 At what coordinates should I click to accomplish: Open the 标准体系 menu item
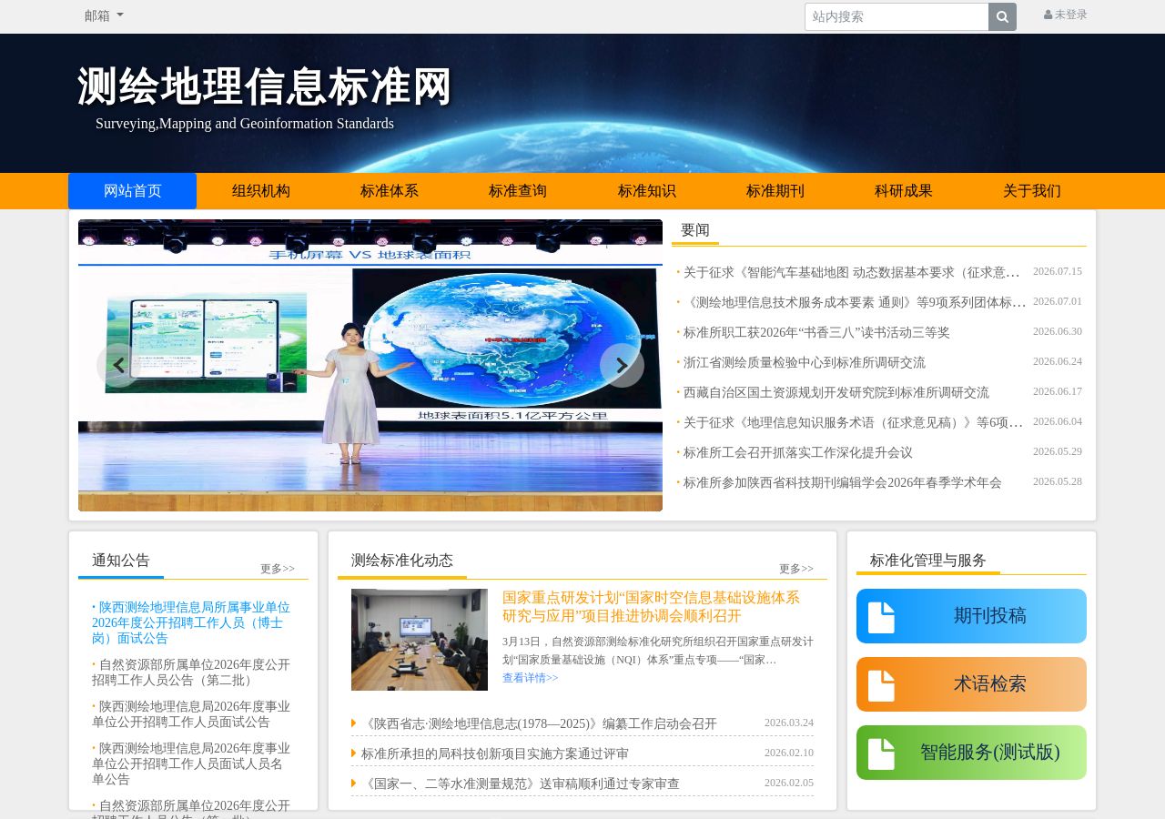[390, 191]
